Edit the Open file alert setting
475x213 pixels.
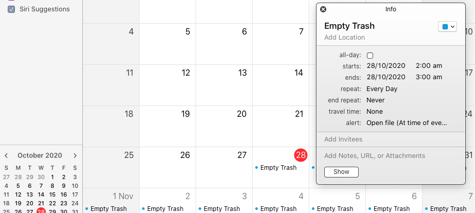[407, 123]
